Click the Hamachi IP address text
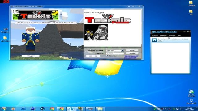 [173, 39]
